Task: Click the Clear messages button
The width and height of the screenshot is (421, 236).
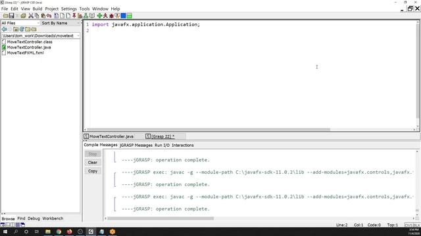Action: coord(93,163)
